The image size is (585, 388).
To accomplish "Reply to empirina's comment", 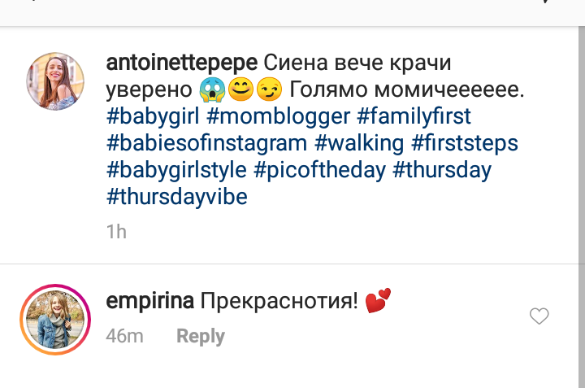I will click(x=201, y=336).
